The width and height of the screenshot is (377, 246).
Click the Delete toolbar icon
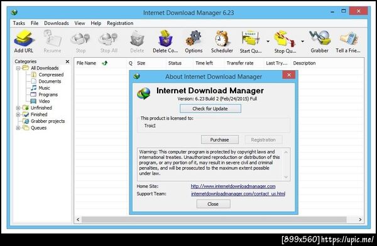pyautogui.click(x=137, y=39)
